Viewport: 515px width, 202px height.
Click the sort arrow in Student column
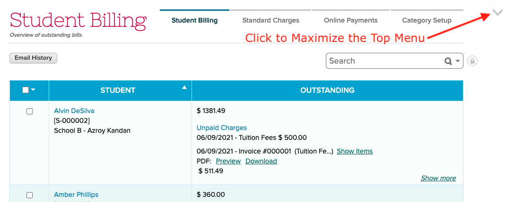184,87
